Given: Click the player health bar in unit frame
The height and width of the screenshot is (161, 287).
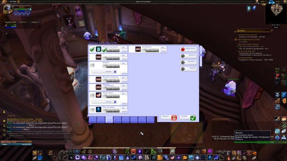Looking at the screenshot, I should point(22,9).
